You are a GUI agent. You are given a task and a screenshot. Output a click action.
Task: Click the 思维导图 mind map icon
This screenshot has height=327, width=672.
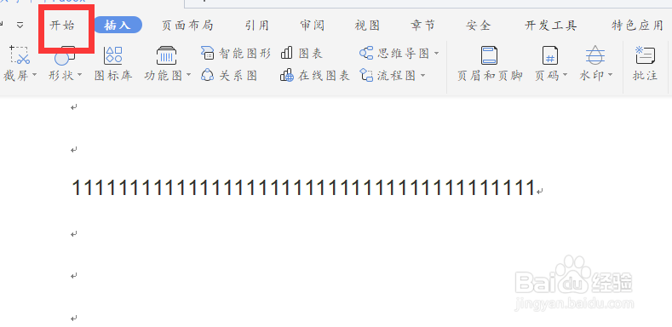(x=366, y=54)
